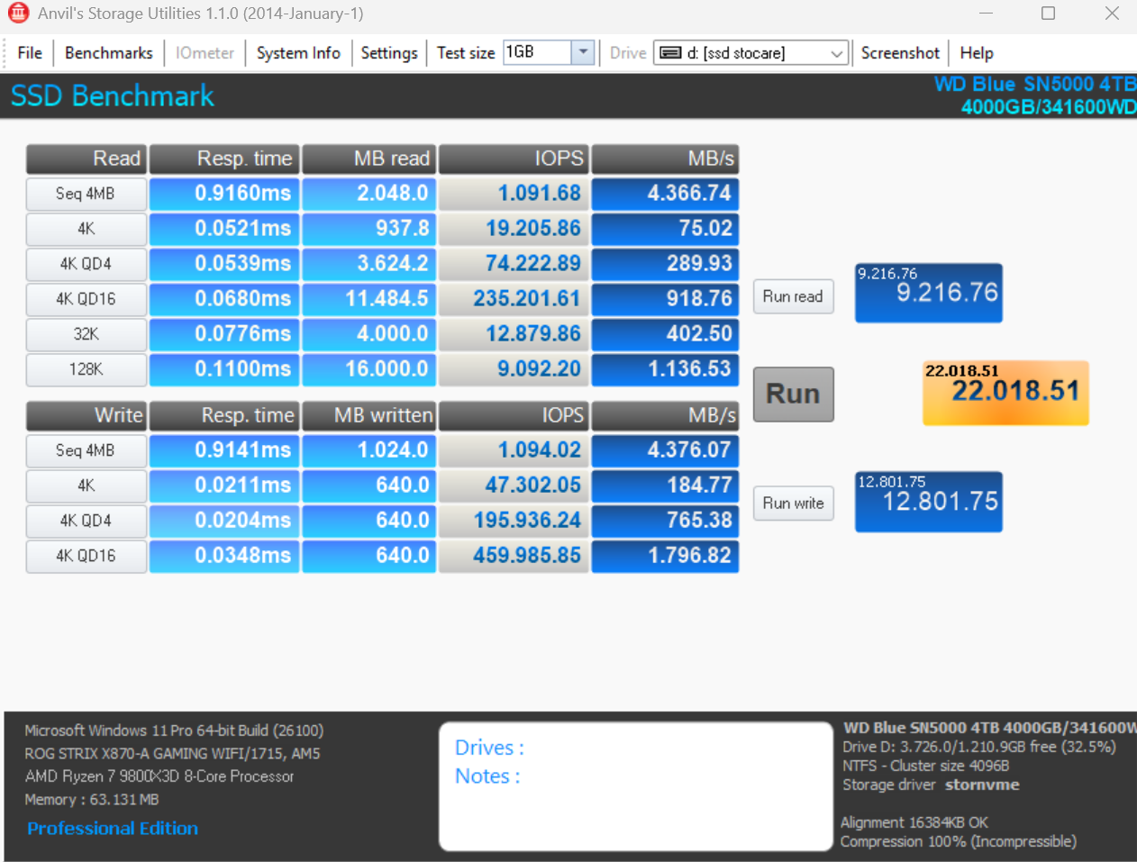Open the File menu
Screen dimensions: 1137x862
click(30, 53)
